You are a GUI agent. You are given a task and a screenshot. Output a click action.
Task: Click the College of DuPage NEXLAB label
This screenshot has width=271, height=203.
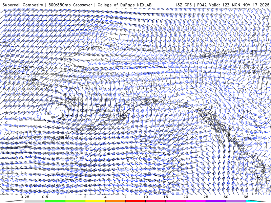coord(124,5)
